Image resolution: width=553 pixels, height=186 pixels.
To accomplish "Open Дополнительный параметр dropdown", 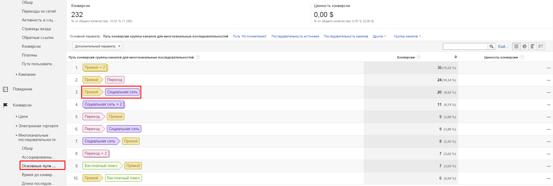I will tap(98, 46).
